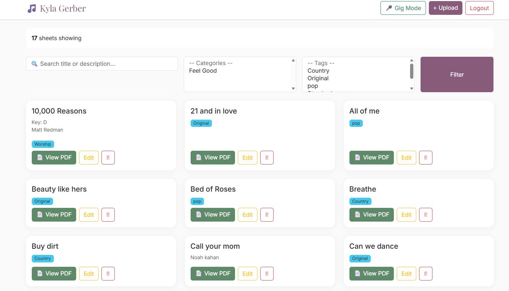The height and width of the screenshot is (291, 509).
Task: Open the Upload dialog
Action: [445, 8]
